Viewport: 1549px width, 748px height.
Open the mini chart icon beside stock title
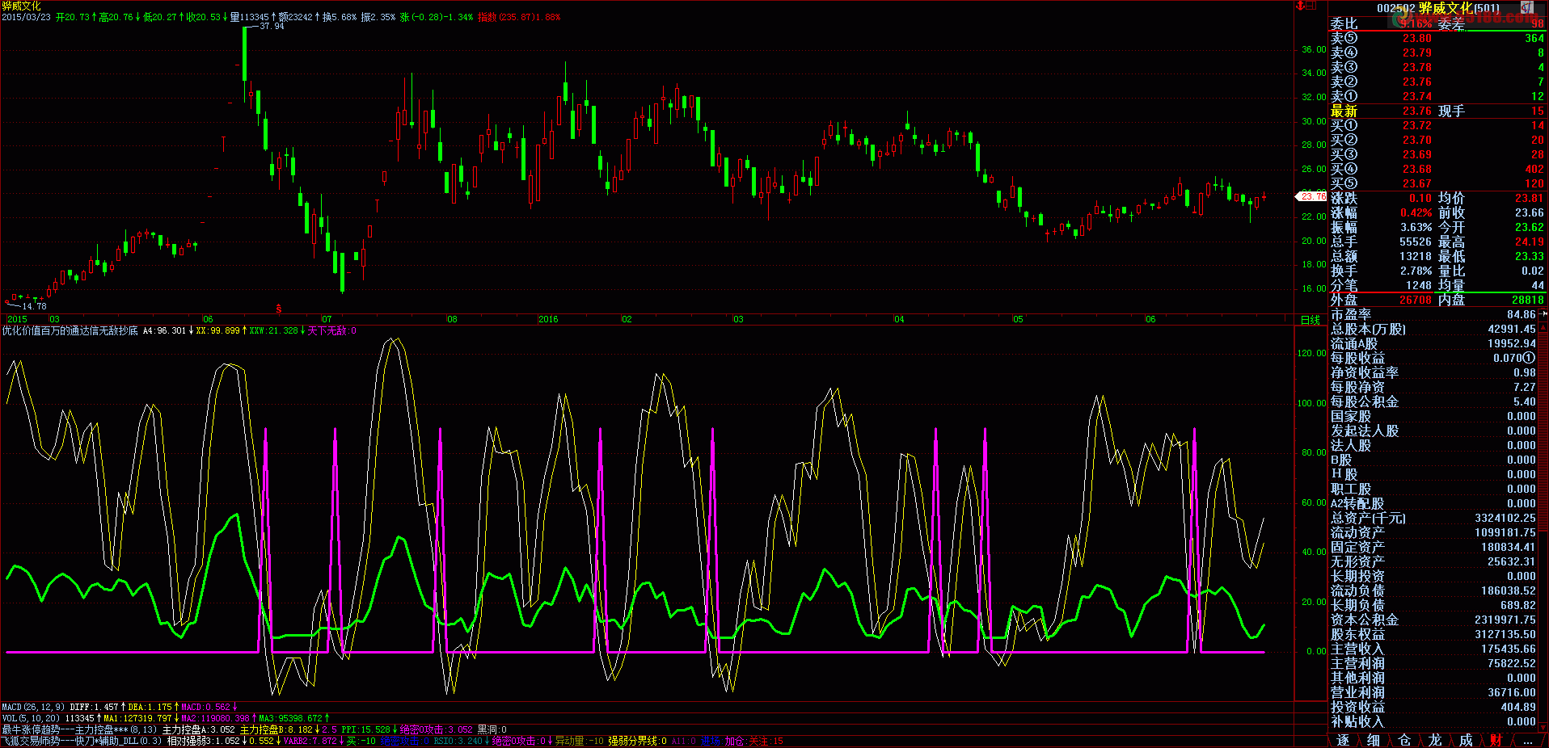1527,7
